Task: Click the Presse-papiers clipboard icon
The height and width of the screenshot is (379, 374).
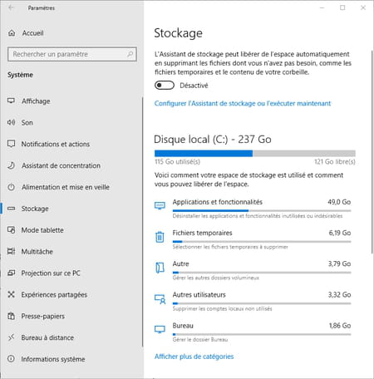Action: [x=11, y=316]
